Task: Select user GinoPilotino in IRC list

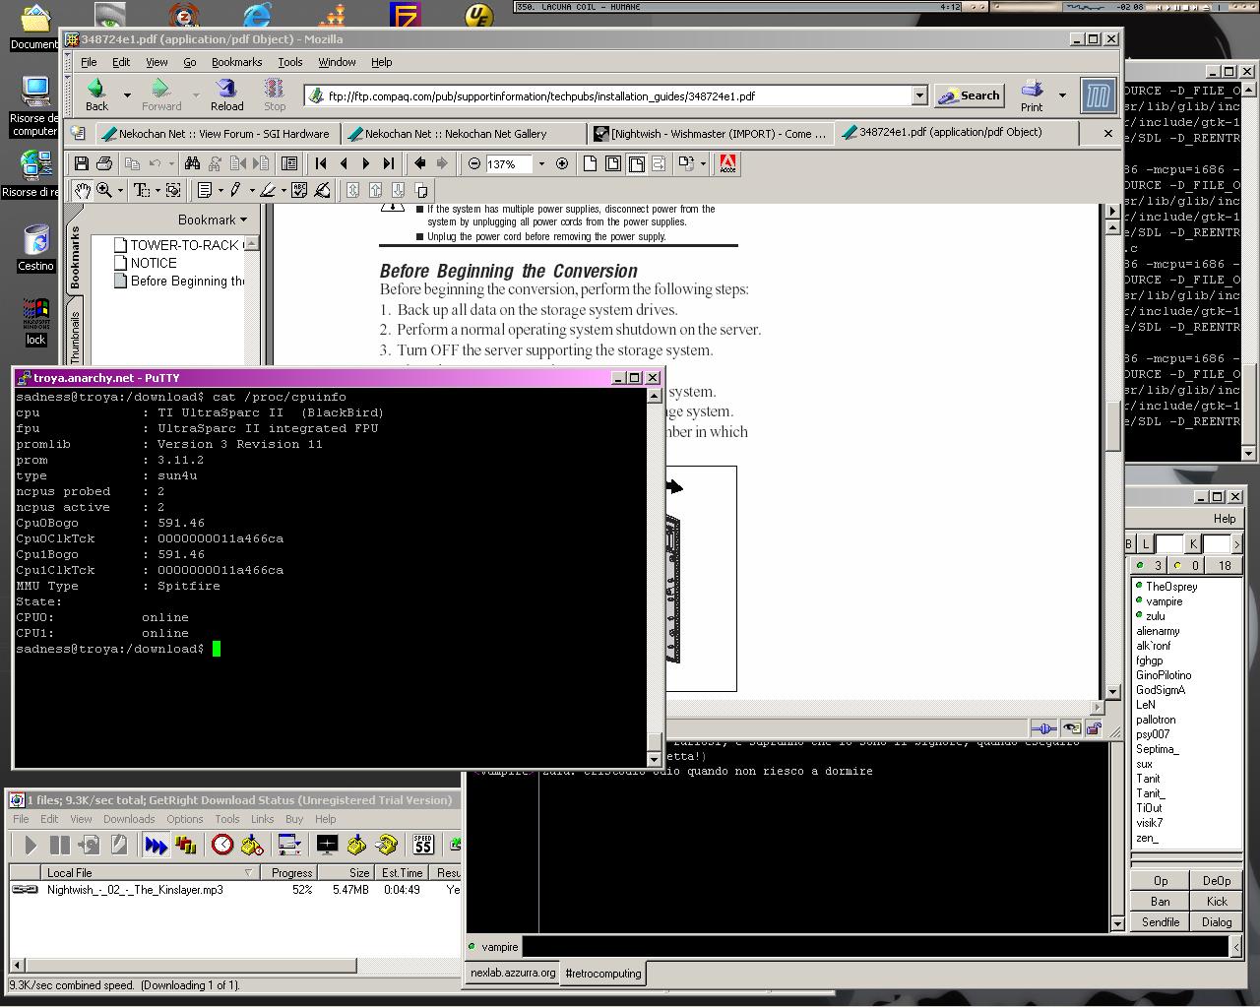Action: [x=1164, y=675]
